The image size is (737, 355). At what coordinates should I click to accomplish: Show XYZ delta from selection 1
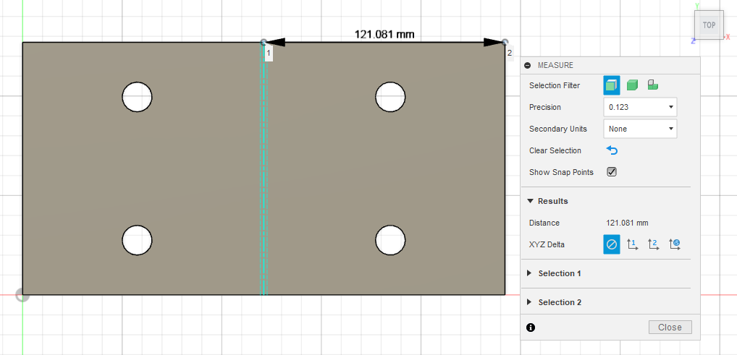(x=632, y=244)
